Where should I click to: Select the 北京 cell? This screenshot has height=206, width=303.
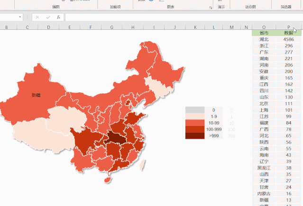point(264,104)
